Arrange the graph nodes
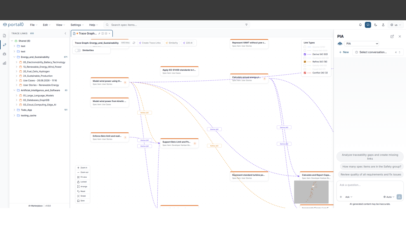406x228 pixels. tap(82, 187)
